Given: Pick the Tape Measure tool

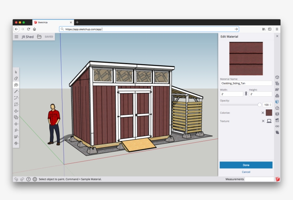Looking at the screenshot, I should point(16,130).
